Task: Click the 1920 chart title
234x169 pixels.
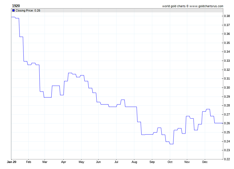Action: pos(16,6)
